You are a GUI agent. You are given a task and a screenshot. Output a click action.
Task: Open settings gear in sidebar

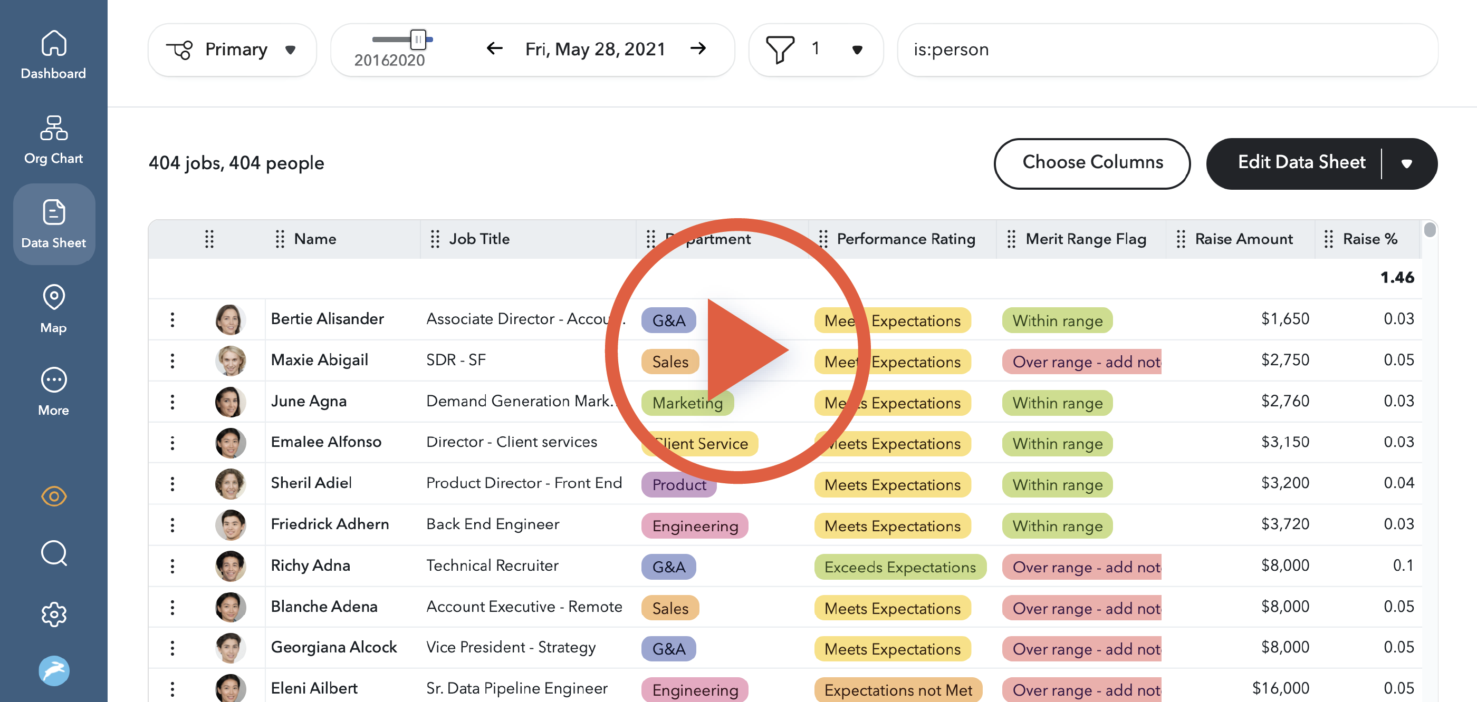click(x=53, y=614)
